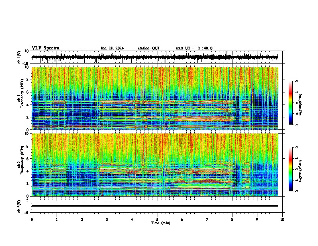This screenshot has width=318, height=246.
Task: Click inside the ch.2 spectrogram plot
Action: pyautogui.click(x=155, y=165)
